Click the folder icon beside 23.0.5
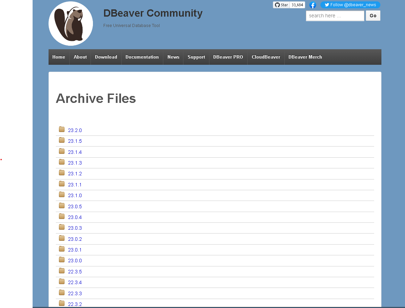Screen dimensions: 405x308 [x=62, y=205]
